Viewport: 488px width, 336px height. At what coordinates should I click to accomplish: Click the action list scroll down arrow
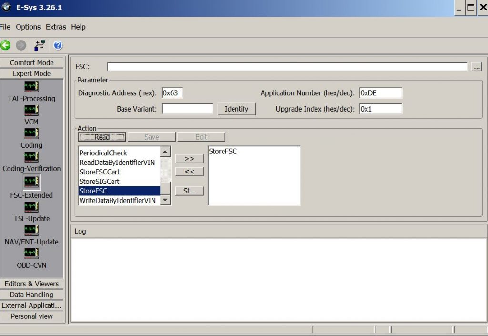click(x=165, y=200)
